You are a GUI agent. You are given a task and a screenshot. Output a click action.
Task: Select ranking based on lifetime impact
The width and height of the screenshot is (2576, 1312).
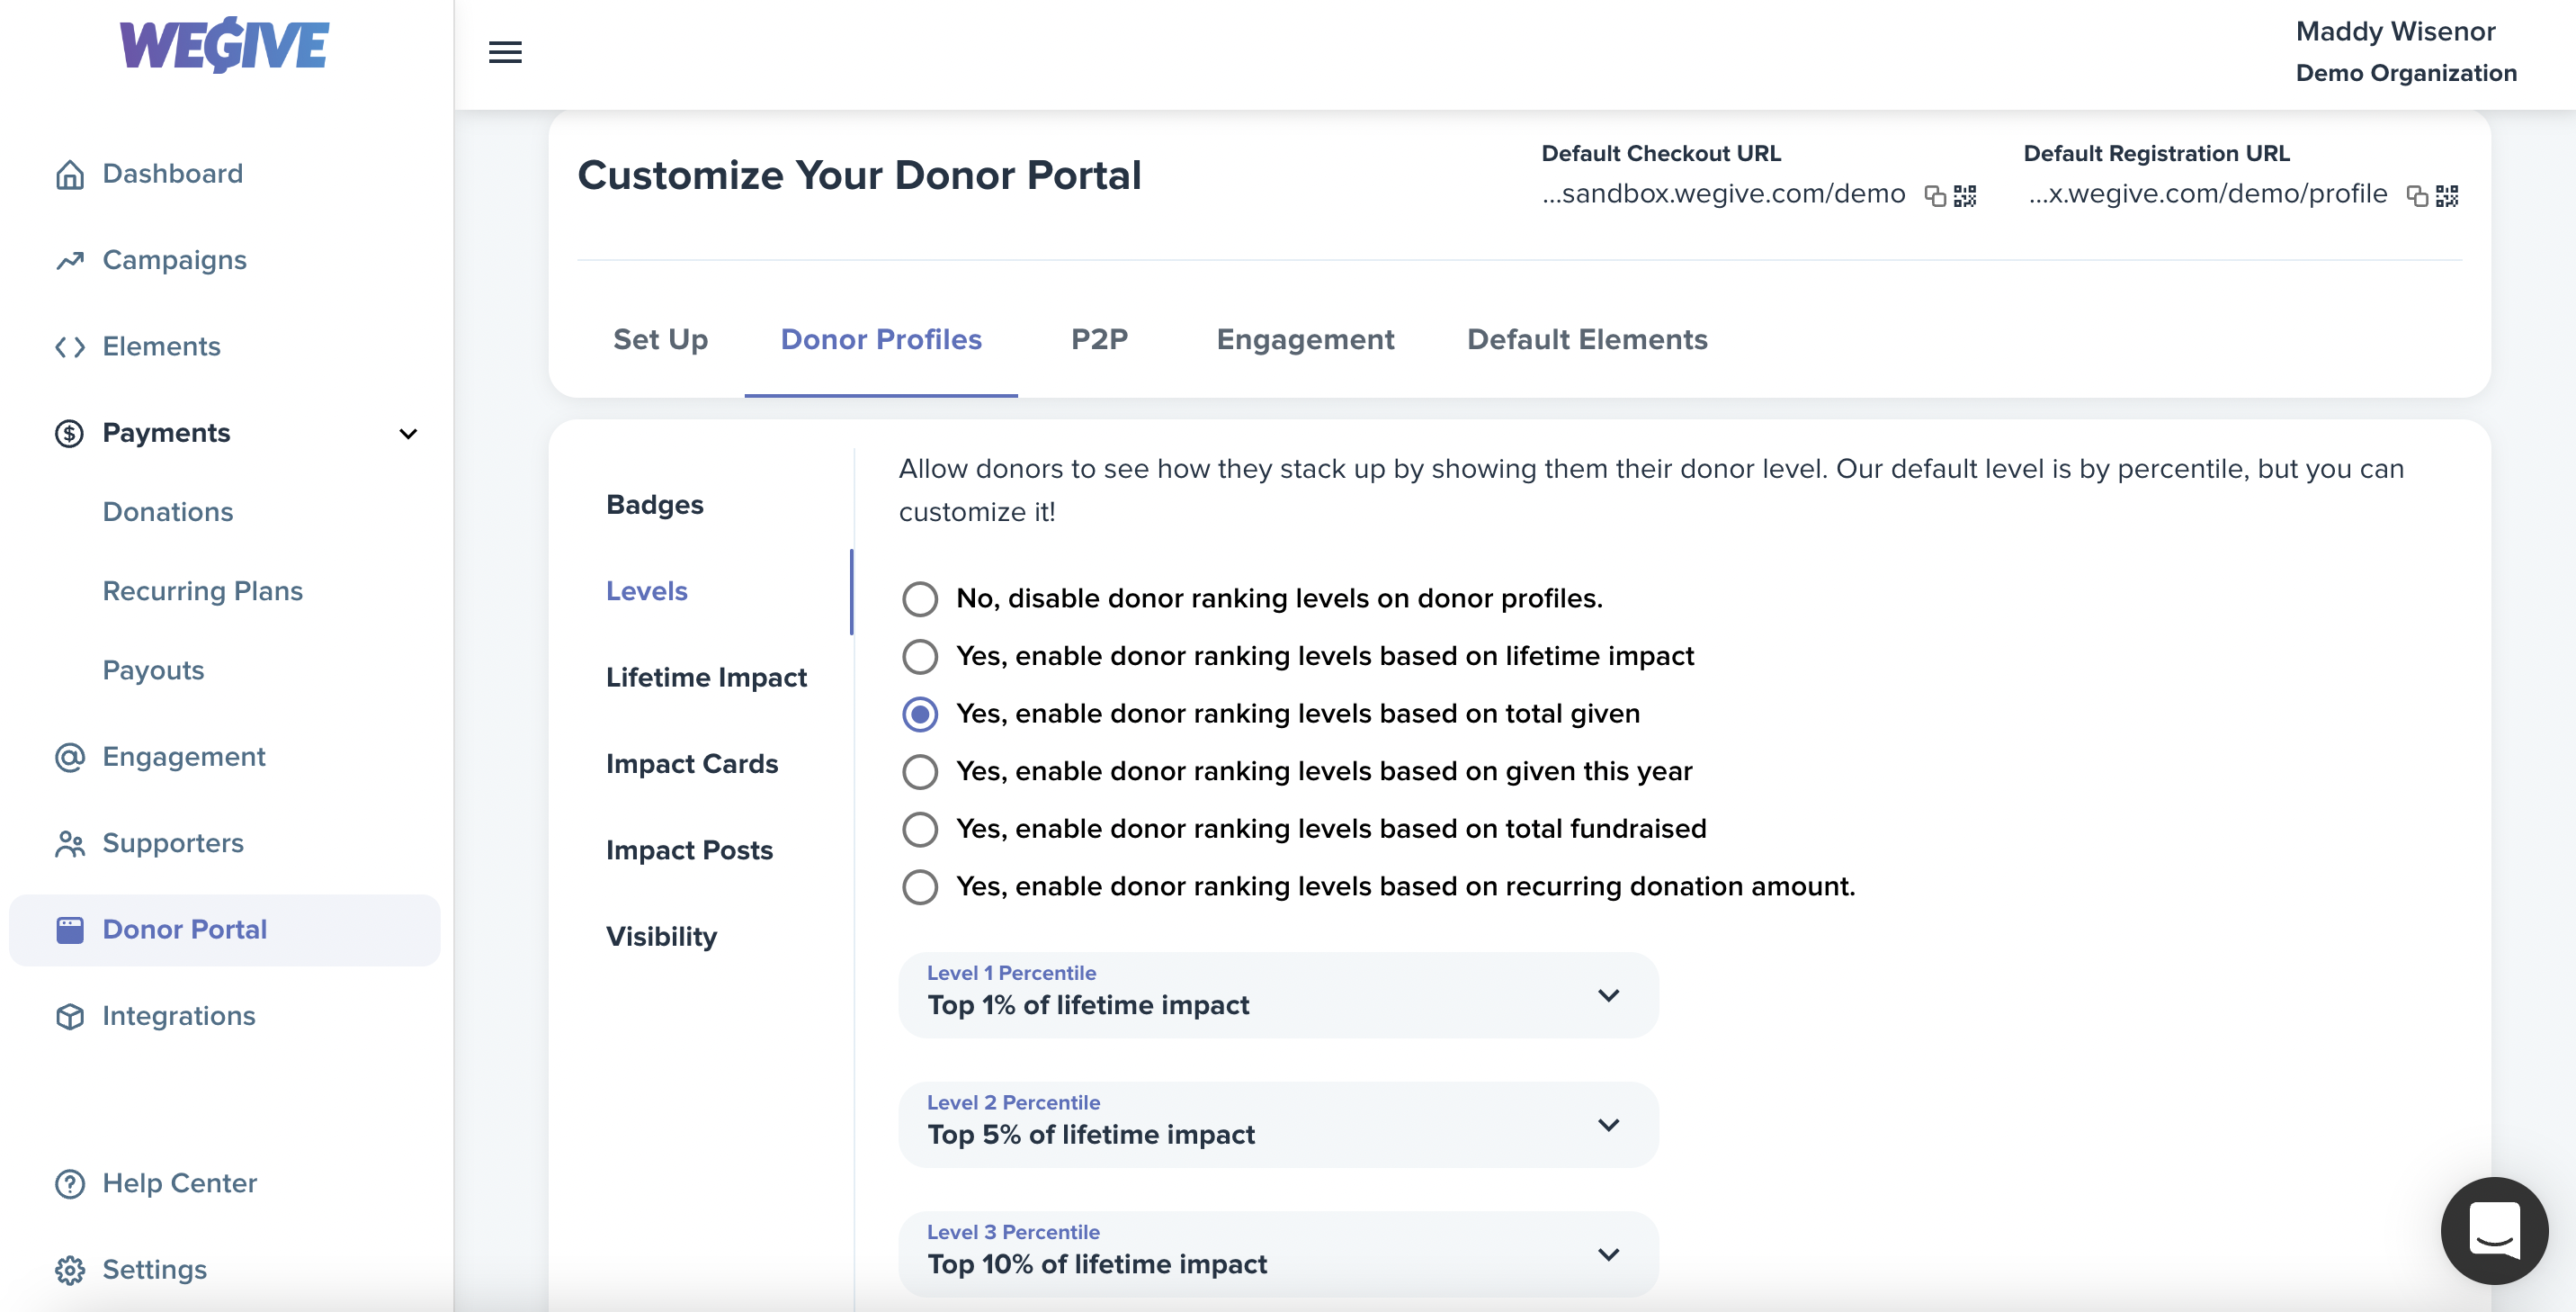[919, 657]
